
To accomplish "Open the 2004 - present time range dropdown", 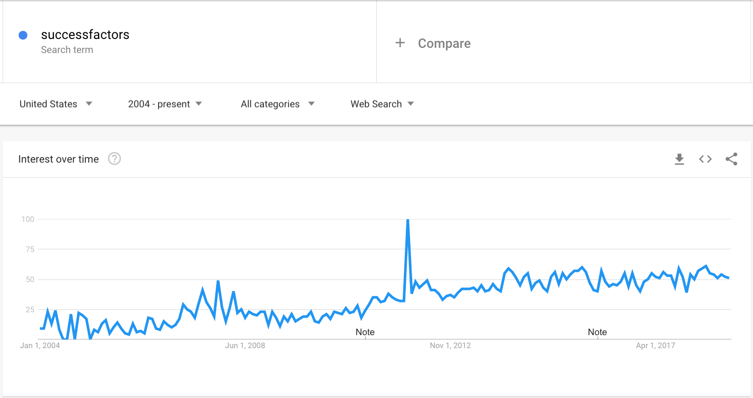I will pyautogui.click(x=165, y=104).
